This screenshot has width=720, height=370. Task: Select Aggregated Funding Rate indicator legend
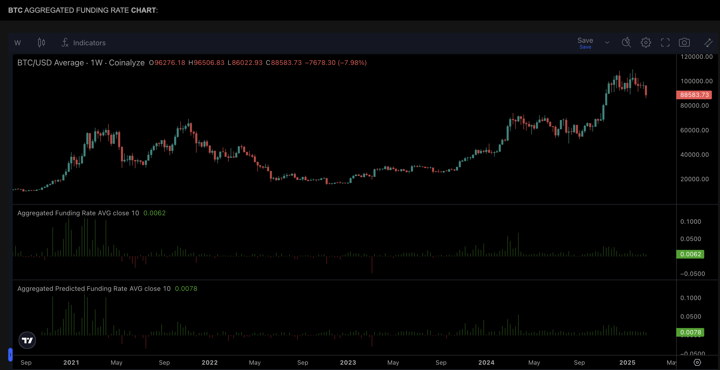[x=78, y=213]
